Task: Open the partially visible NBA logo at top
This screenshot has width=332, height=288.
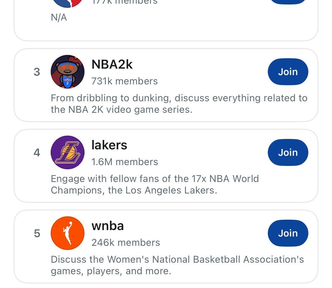Action: click(x=68, y=2)
